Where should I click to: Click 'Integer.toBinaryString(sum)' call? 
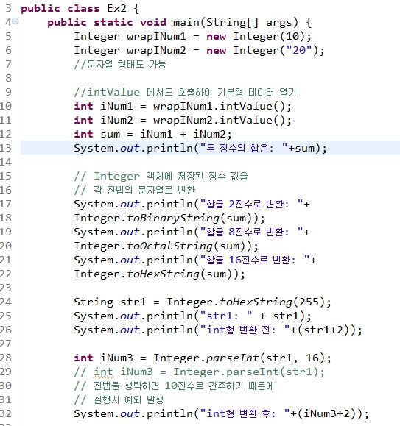coord(166,219)
